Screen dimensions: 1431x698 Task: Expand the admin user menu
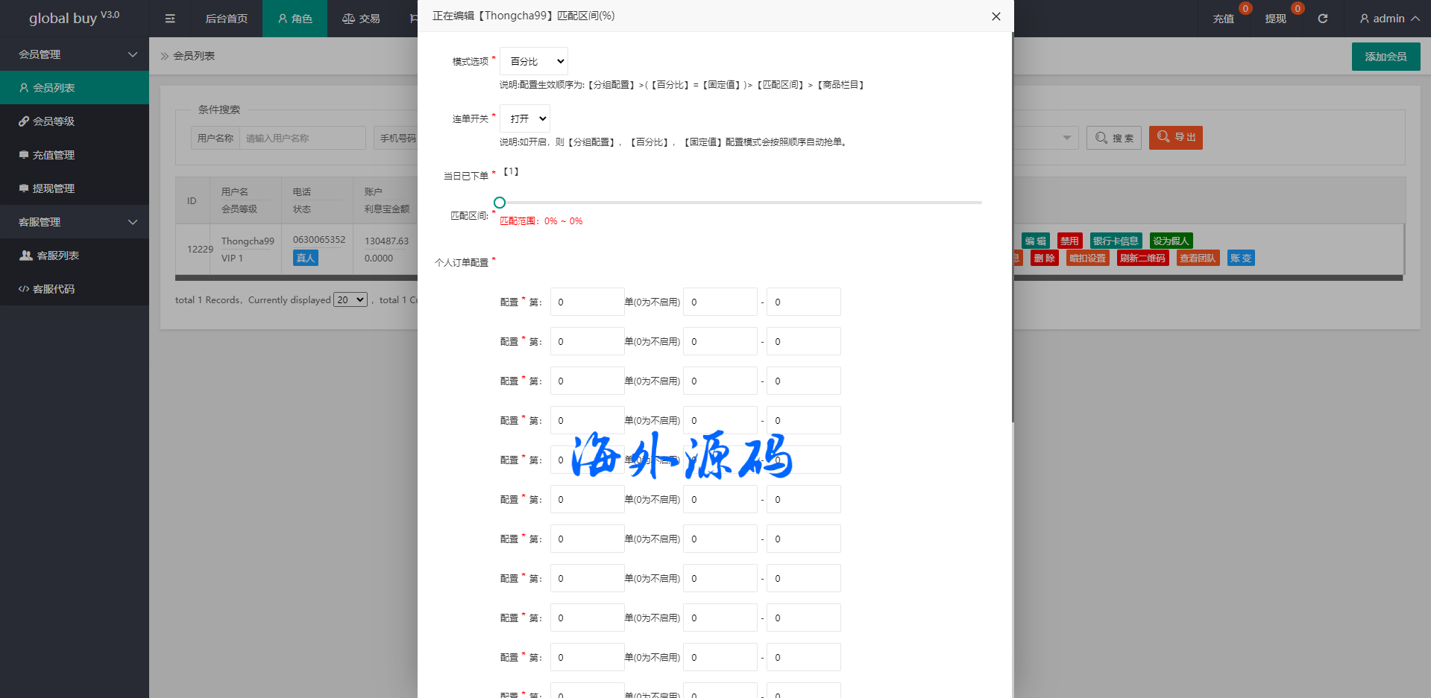(1388, 19)
